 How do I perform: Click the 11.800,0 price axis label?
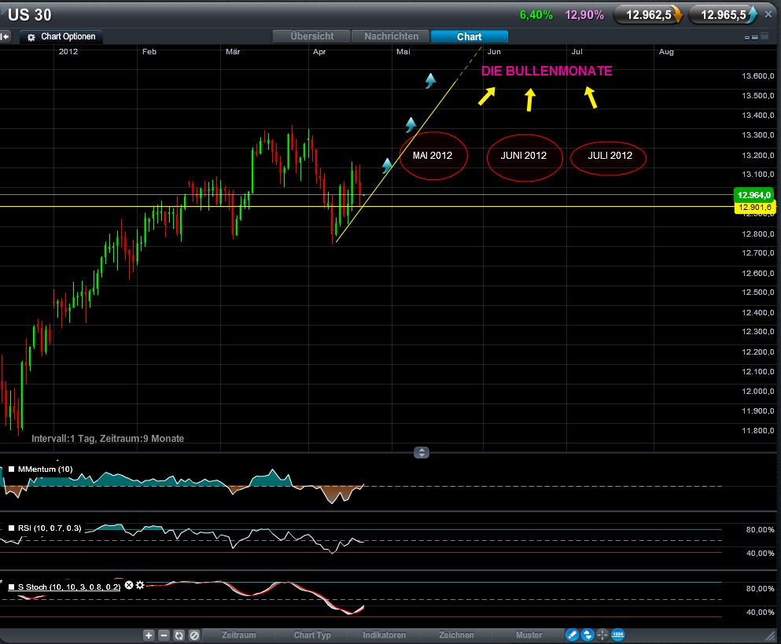(757, 431)
